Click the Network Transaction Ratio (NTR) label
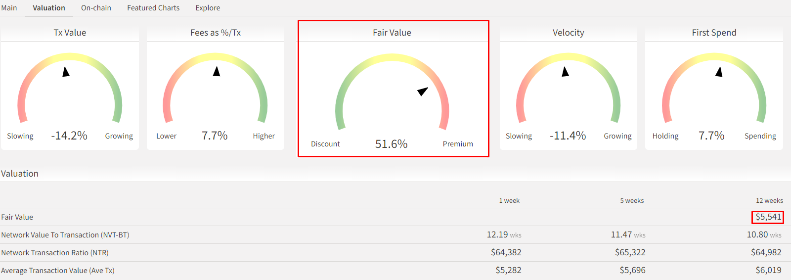Viewport: 791px width, 280px height. coord(55,253)
